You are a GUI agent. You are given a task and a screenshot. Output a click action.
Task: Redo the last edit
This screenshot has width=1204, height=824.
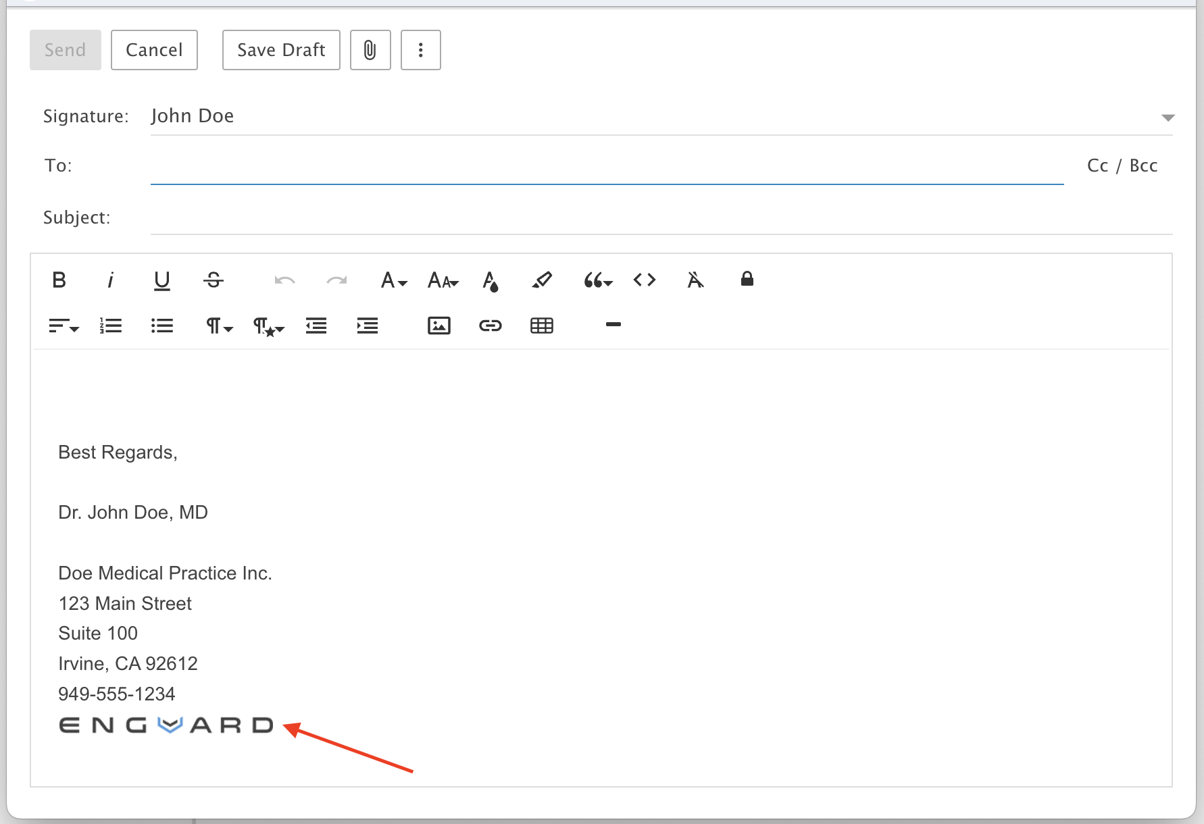(336, 280)
